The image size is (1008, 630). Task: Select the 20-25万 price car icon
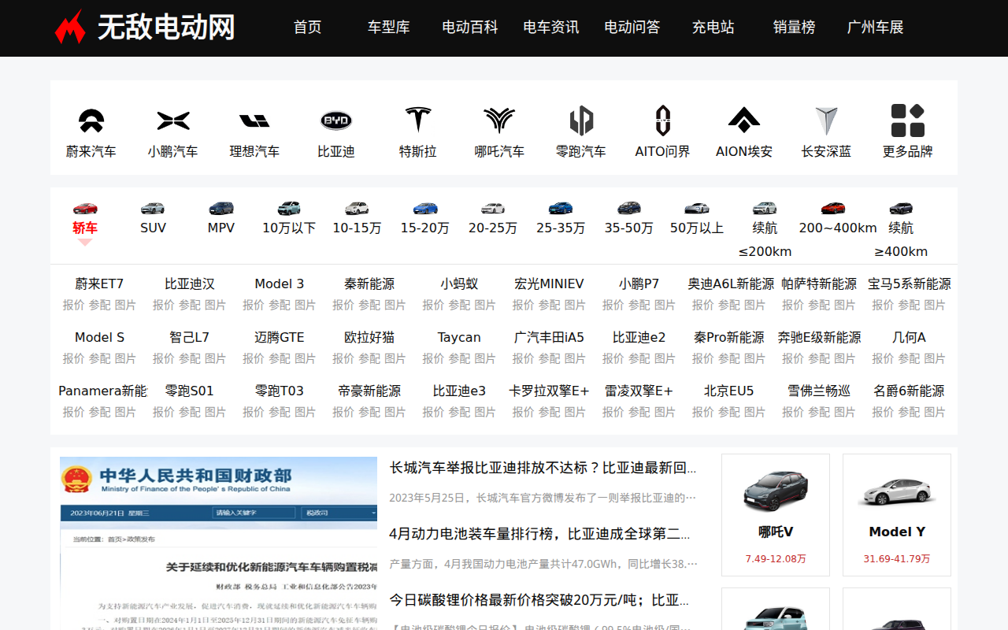pos(493,208)
